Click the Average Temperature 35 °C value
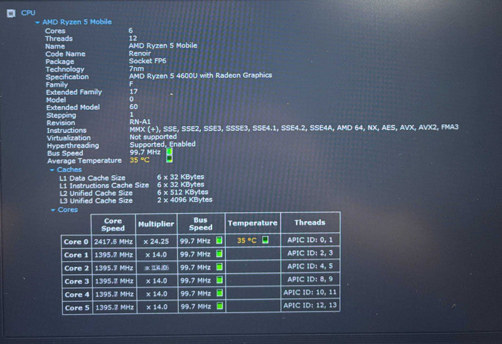Viewport: 502px width, 344px height. tap(139, 160)
